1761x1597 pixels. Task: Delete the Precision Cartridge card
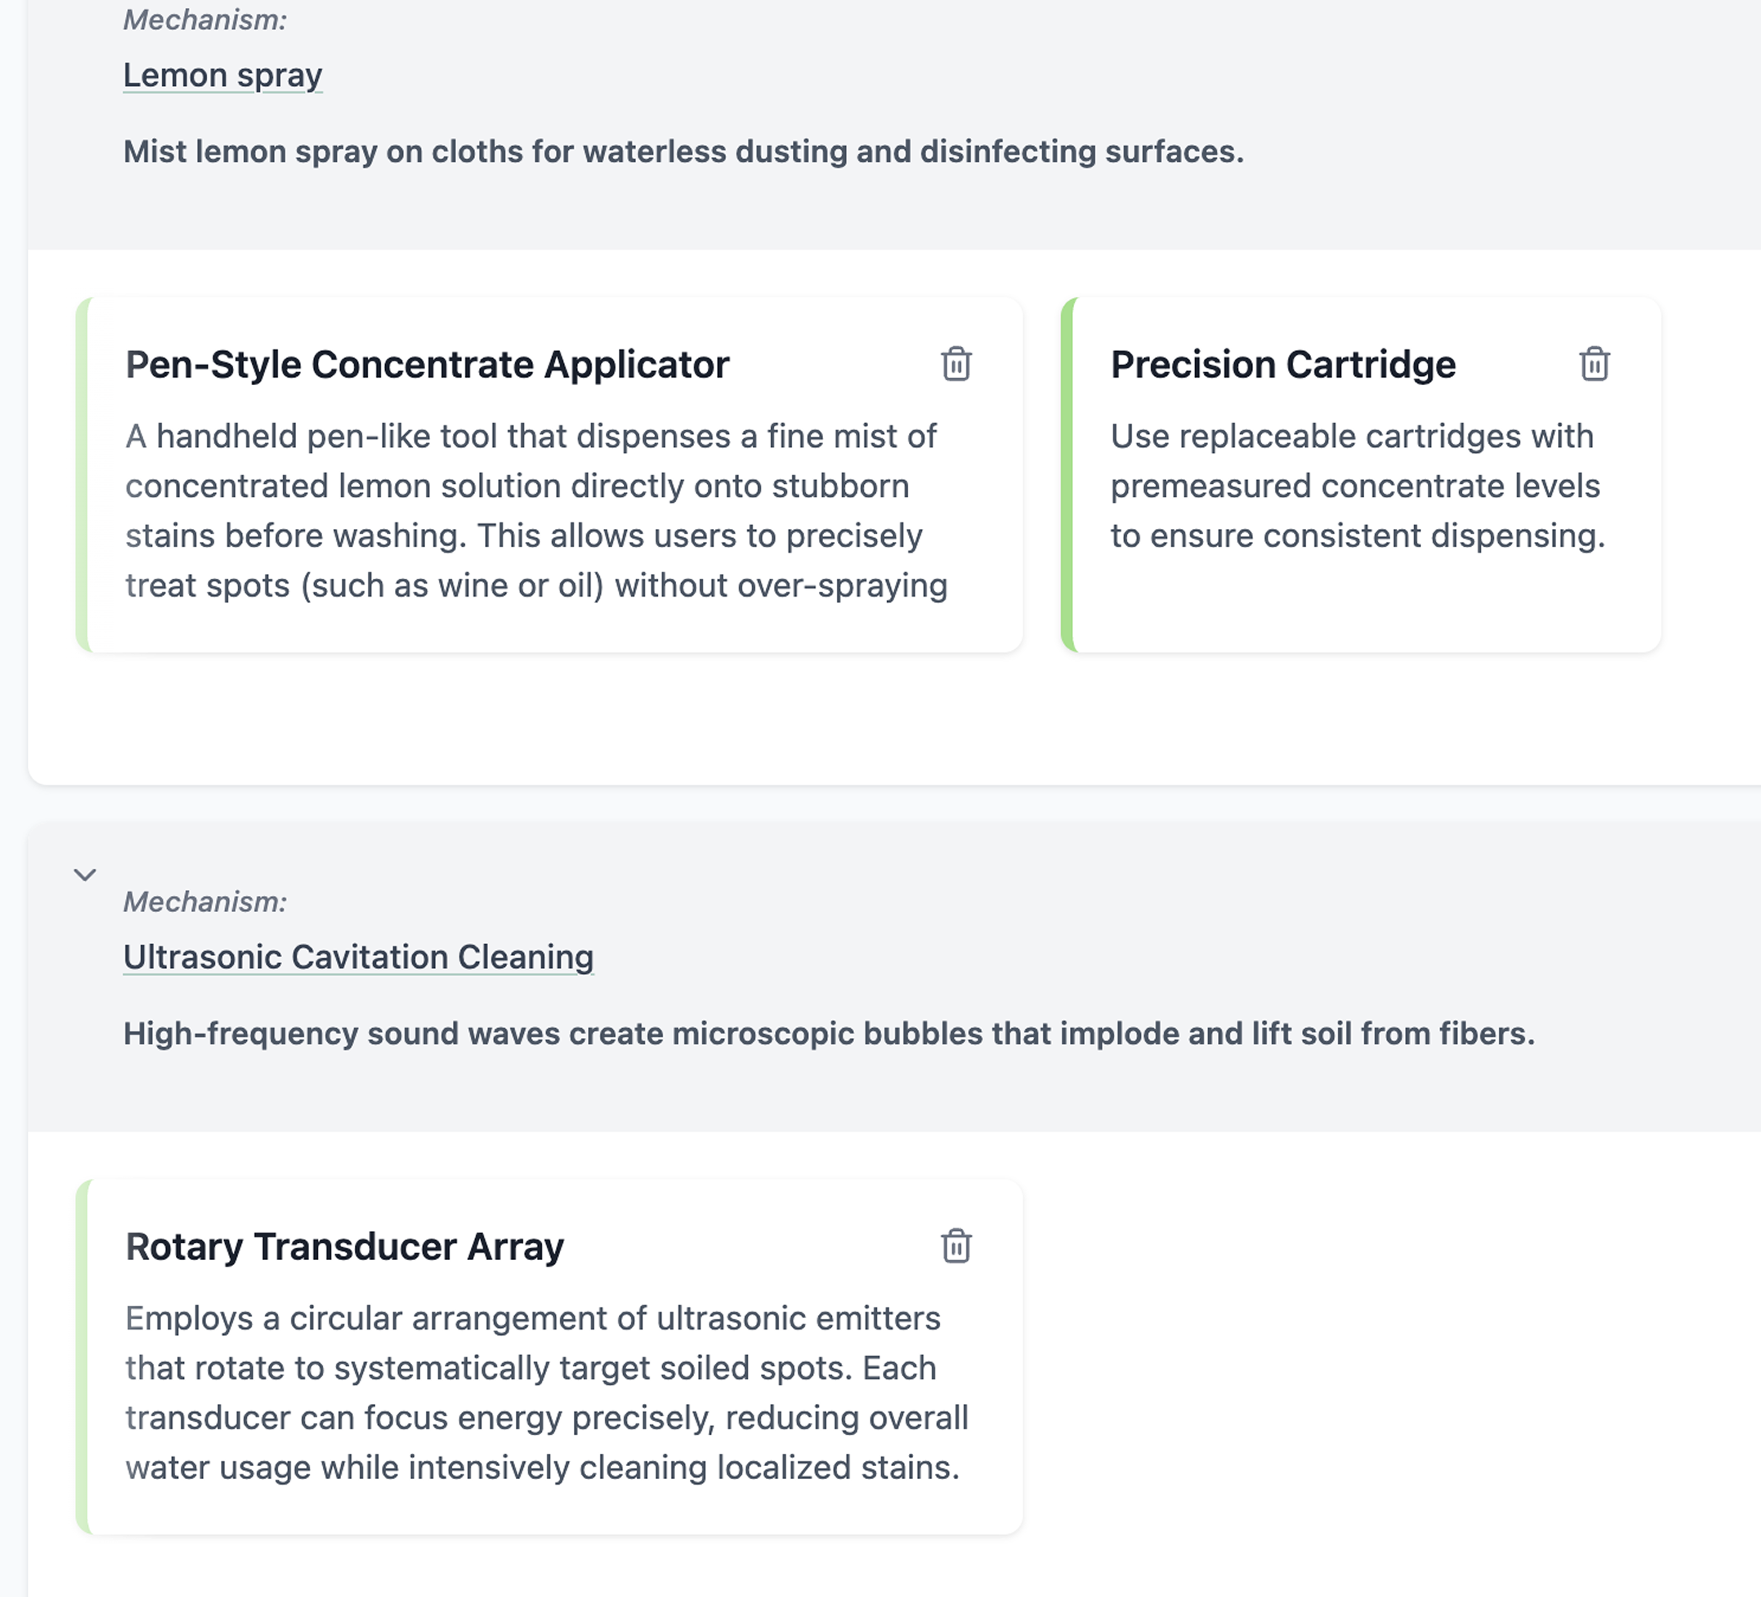tap(1594, 364)
